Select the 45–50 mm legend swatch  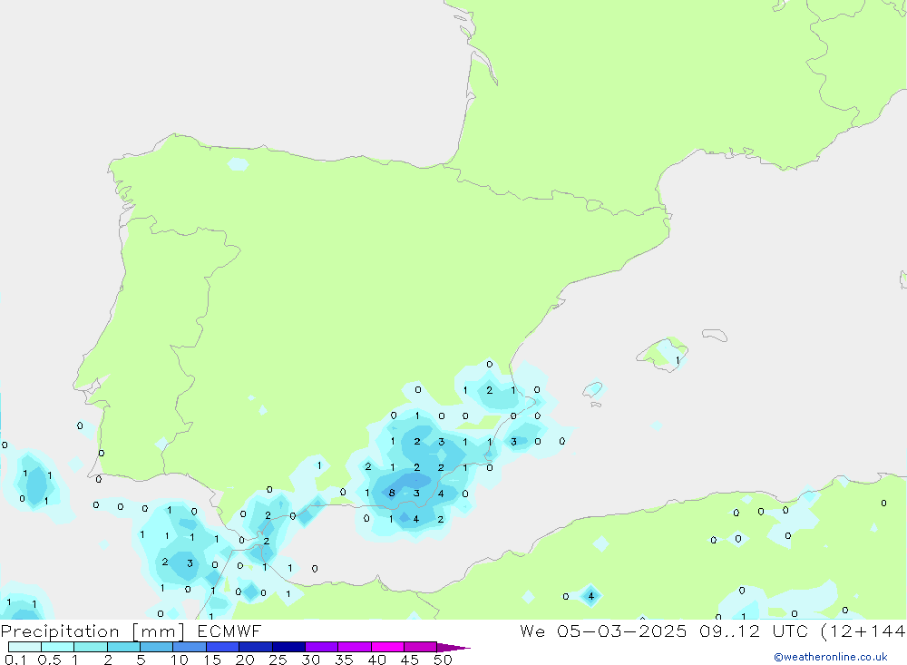[x=420, y=647]
